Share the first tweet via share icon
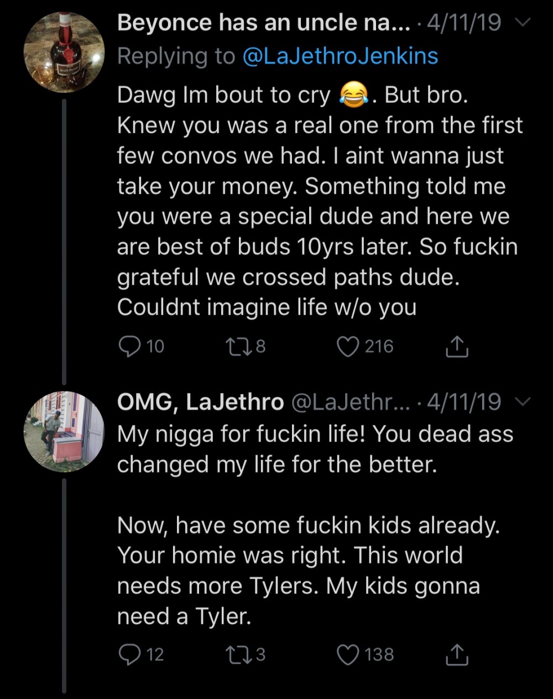The image size is (553, 699). (457, 347)
